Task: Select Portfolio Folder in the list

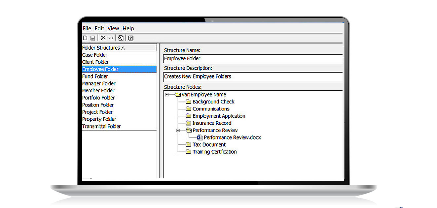Action: 98,98
